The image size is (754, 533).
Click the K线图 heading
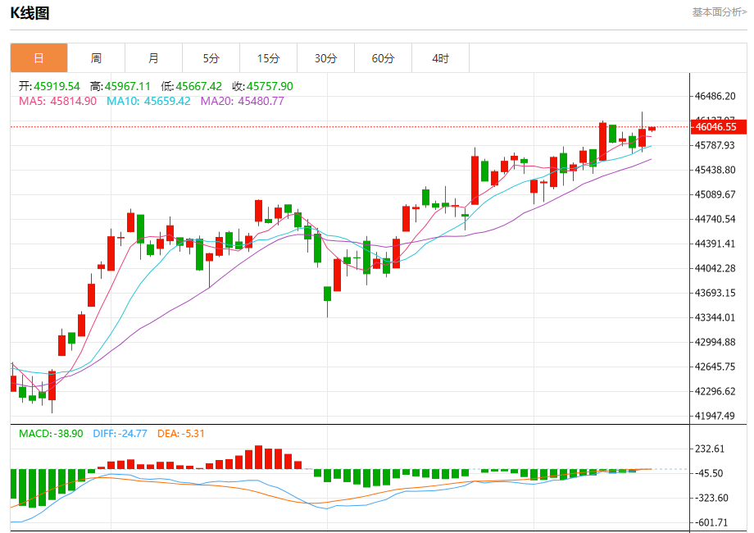(30, 13)
